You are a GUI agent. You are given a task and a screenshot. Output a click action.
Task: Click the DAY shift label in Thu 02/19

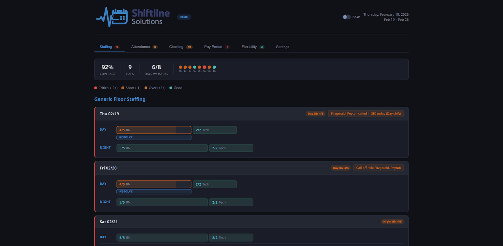(103, 129)
